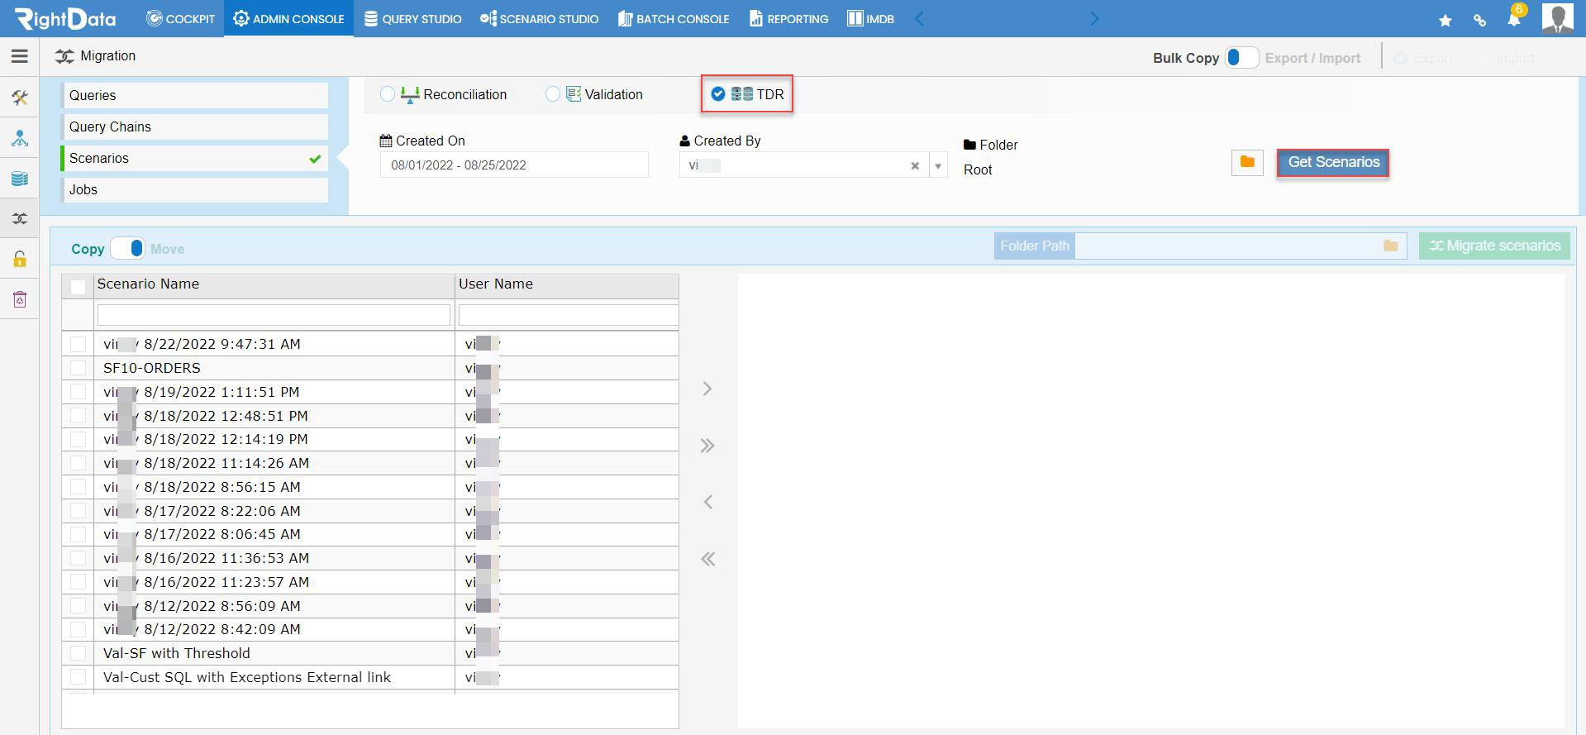
Task: Click scenario dated 8/19/2022 1:11:51 PM
Action: tap(202, 392)
